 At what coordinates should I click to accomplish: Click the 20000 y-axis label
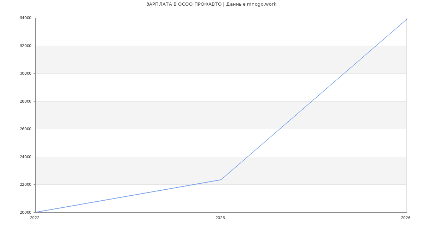[x=26, y=212]
